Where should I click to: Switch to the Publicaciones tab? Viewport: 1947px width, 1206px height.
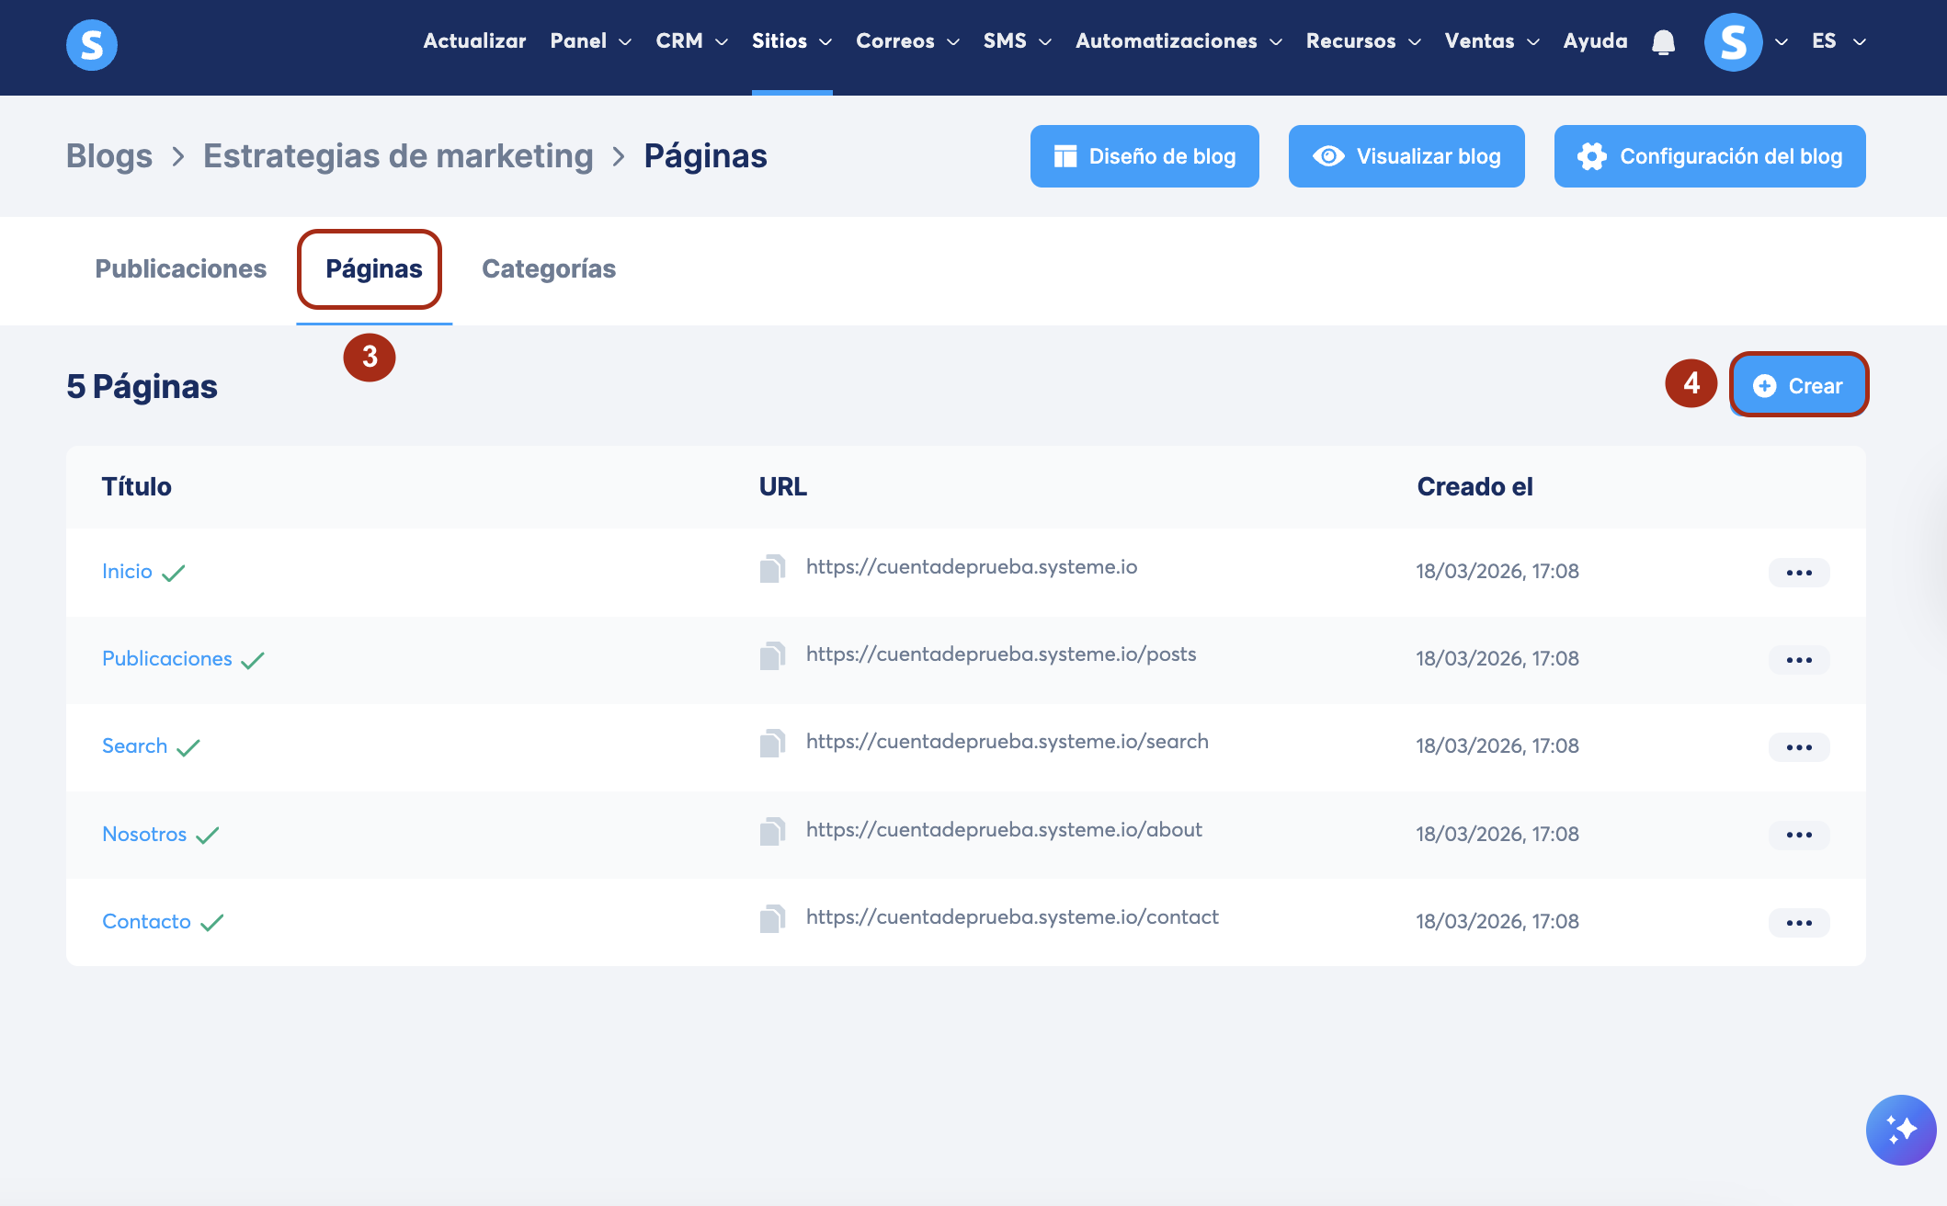pyautogui.click(x=181, y=268)
